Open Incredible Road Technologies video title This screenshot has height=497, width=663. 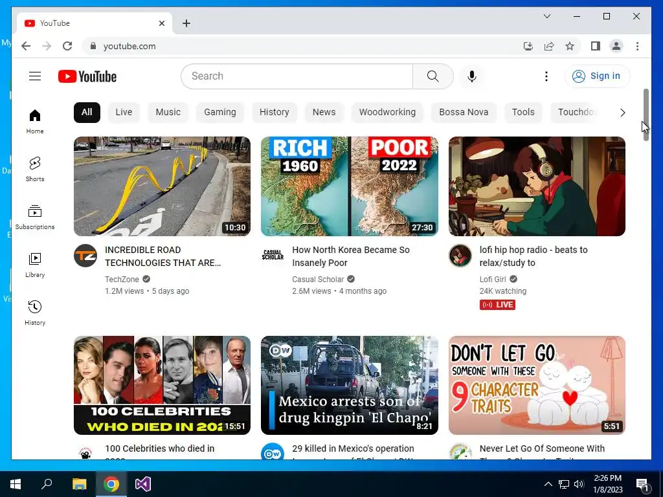point(163,256)
